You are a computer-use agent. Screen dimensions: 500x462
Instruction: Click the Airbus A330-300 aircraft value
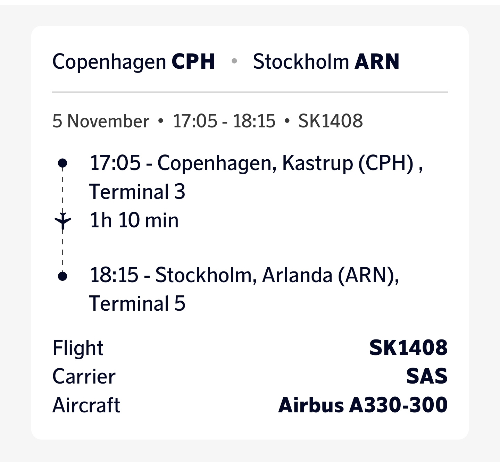[363, 405]
